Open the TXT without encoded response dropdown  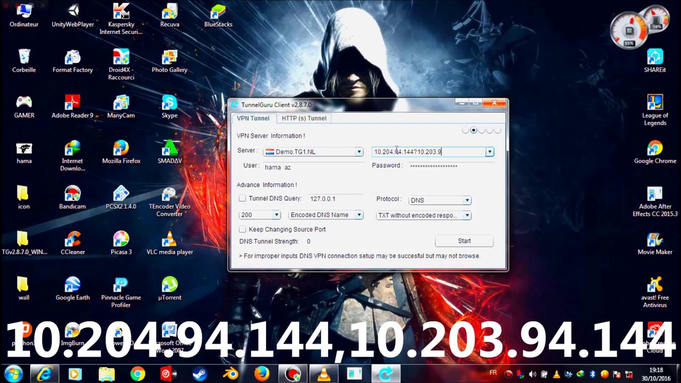point(467,215)
